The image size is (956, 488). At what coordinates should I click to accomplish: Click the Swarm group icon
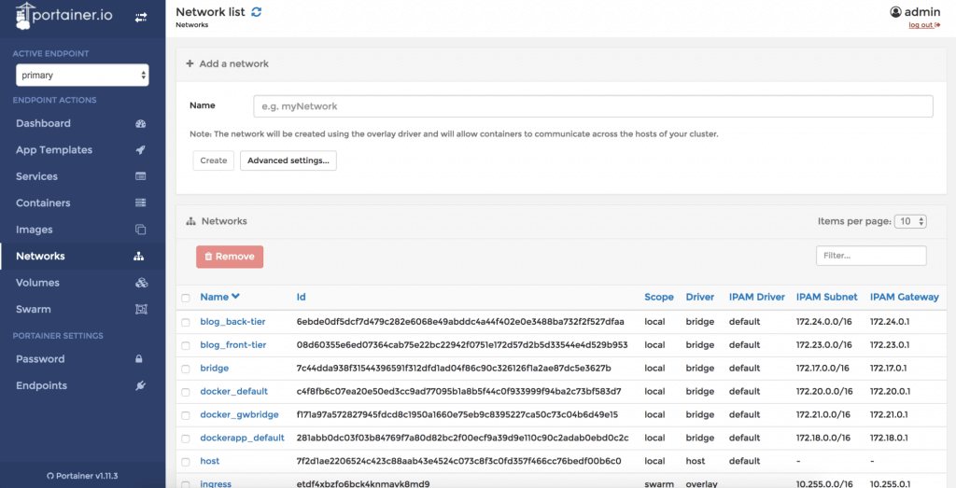[141, 310]
